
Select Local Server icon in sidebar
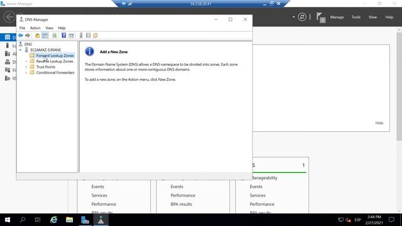coord(8,46)
